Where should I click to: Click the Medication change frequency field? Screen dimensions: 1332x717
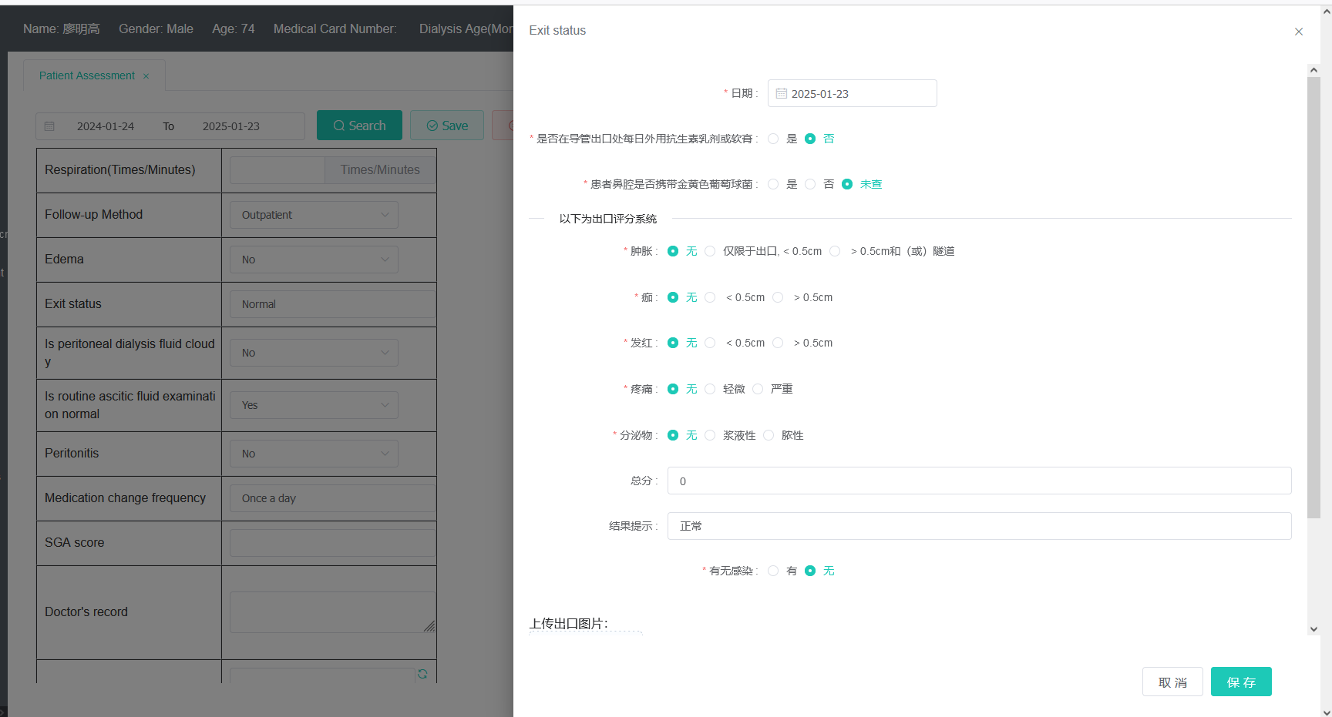tap(333, 498)
